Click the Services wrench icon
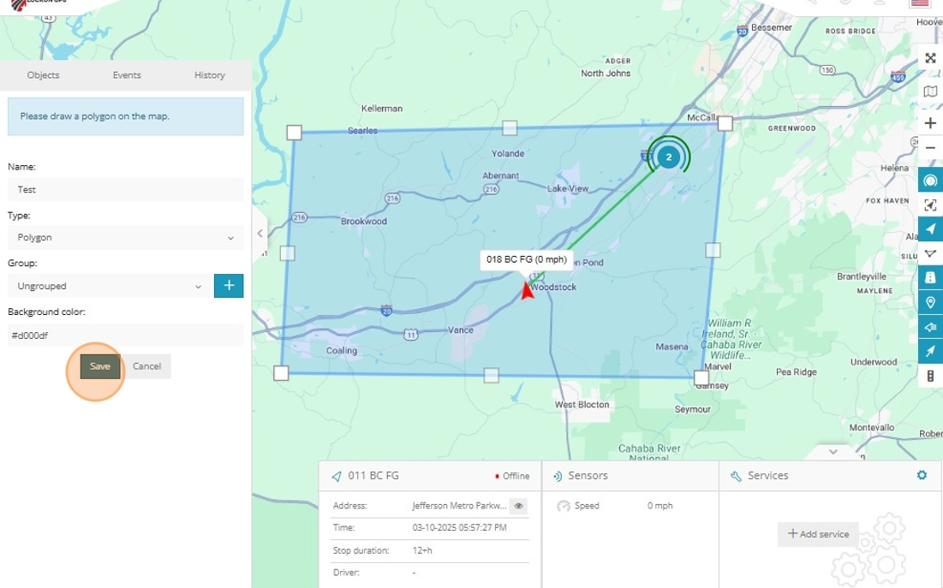 click(x=736, y=476)
